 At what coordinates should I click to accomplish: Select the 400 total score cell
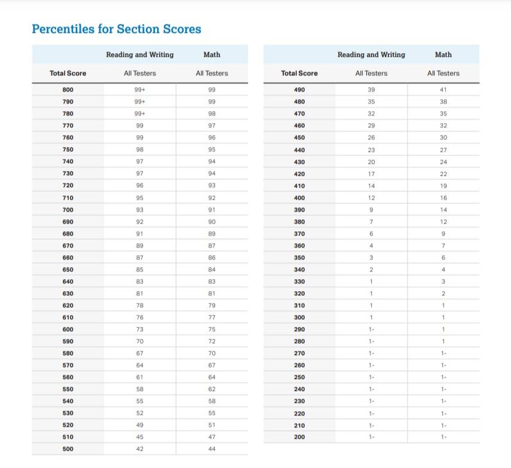299,198
